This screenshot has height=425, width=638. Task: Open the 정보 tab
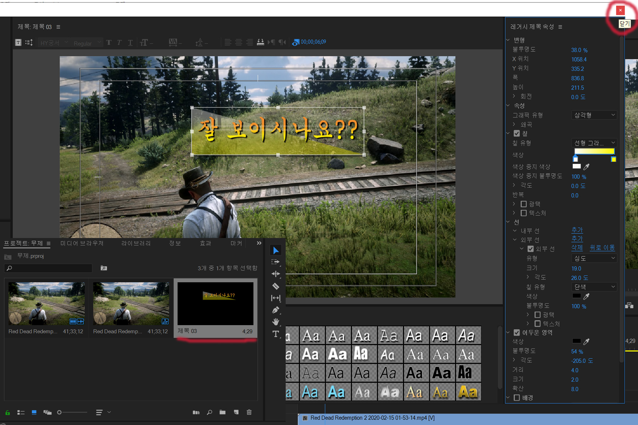pyautogui.click(x=175, y=243)
